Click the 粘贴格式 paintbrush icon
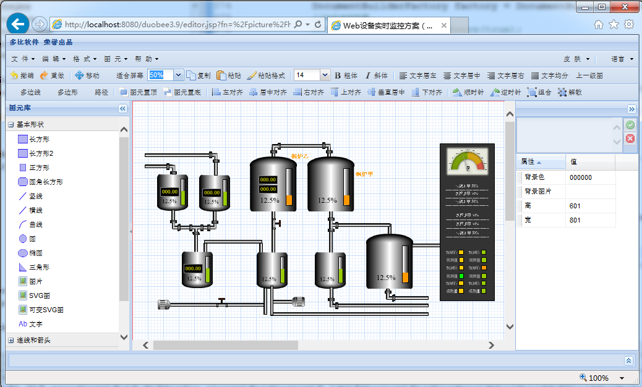This screenshot has height=387, width=642. (252, 75)
